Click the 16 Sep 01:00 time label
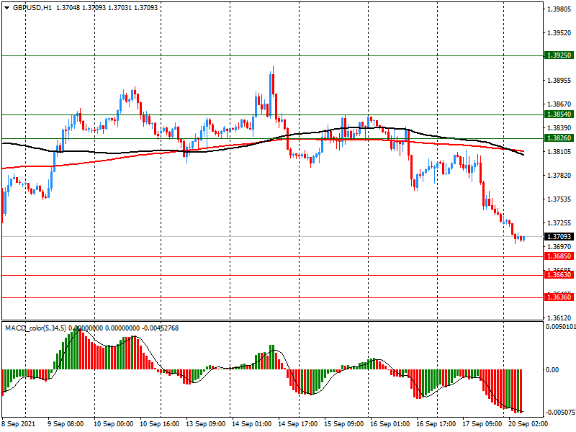Image resolution: width=576 pixels, height=432 pixels. click(390, 424)
